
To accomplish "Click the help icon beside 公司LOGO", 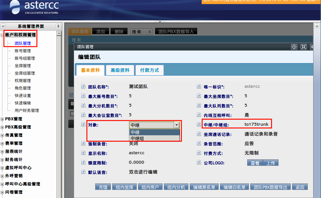I will (199, 163).
